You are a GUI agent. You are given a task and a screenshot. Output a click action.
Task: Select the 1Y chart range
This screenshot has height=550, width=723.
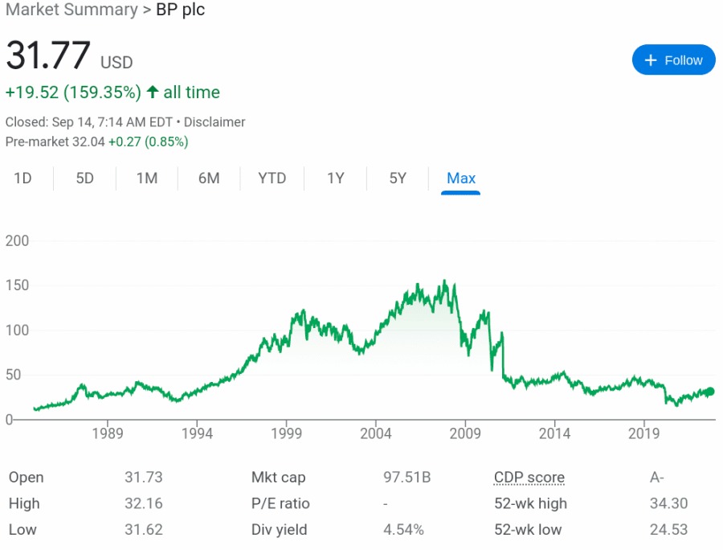(x=335, y=179)
